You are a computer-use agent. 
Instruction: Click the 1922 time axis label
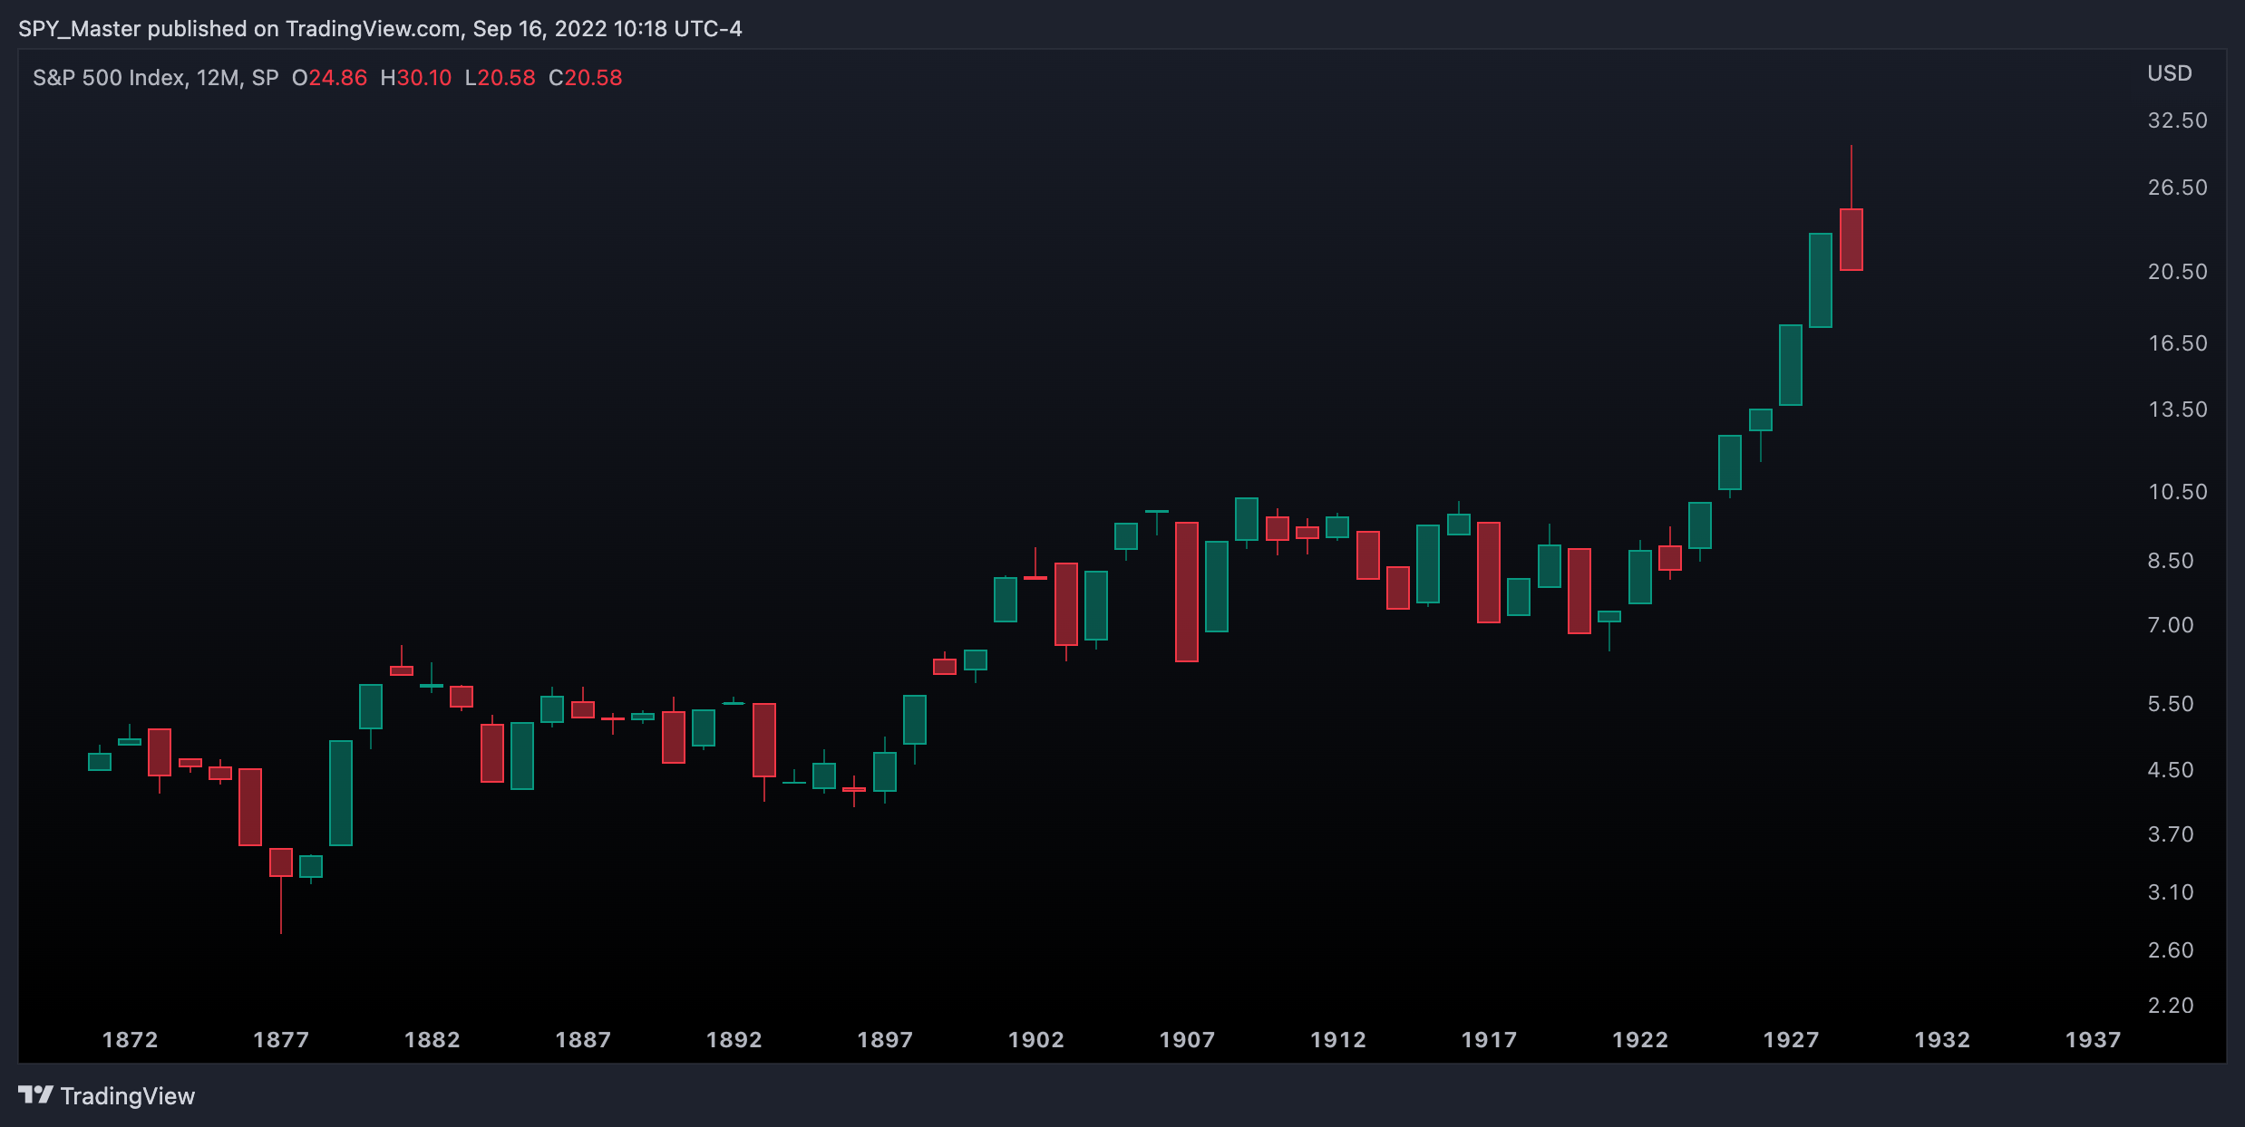coord(1640,1040)
